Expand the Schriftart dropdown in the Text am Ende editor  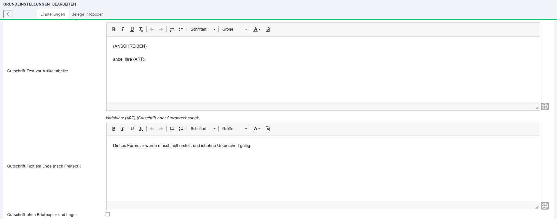point(203,129)
